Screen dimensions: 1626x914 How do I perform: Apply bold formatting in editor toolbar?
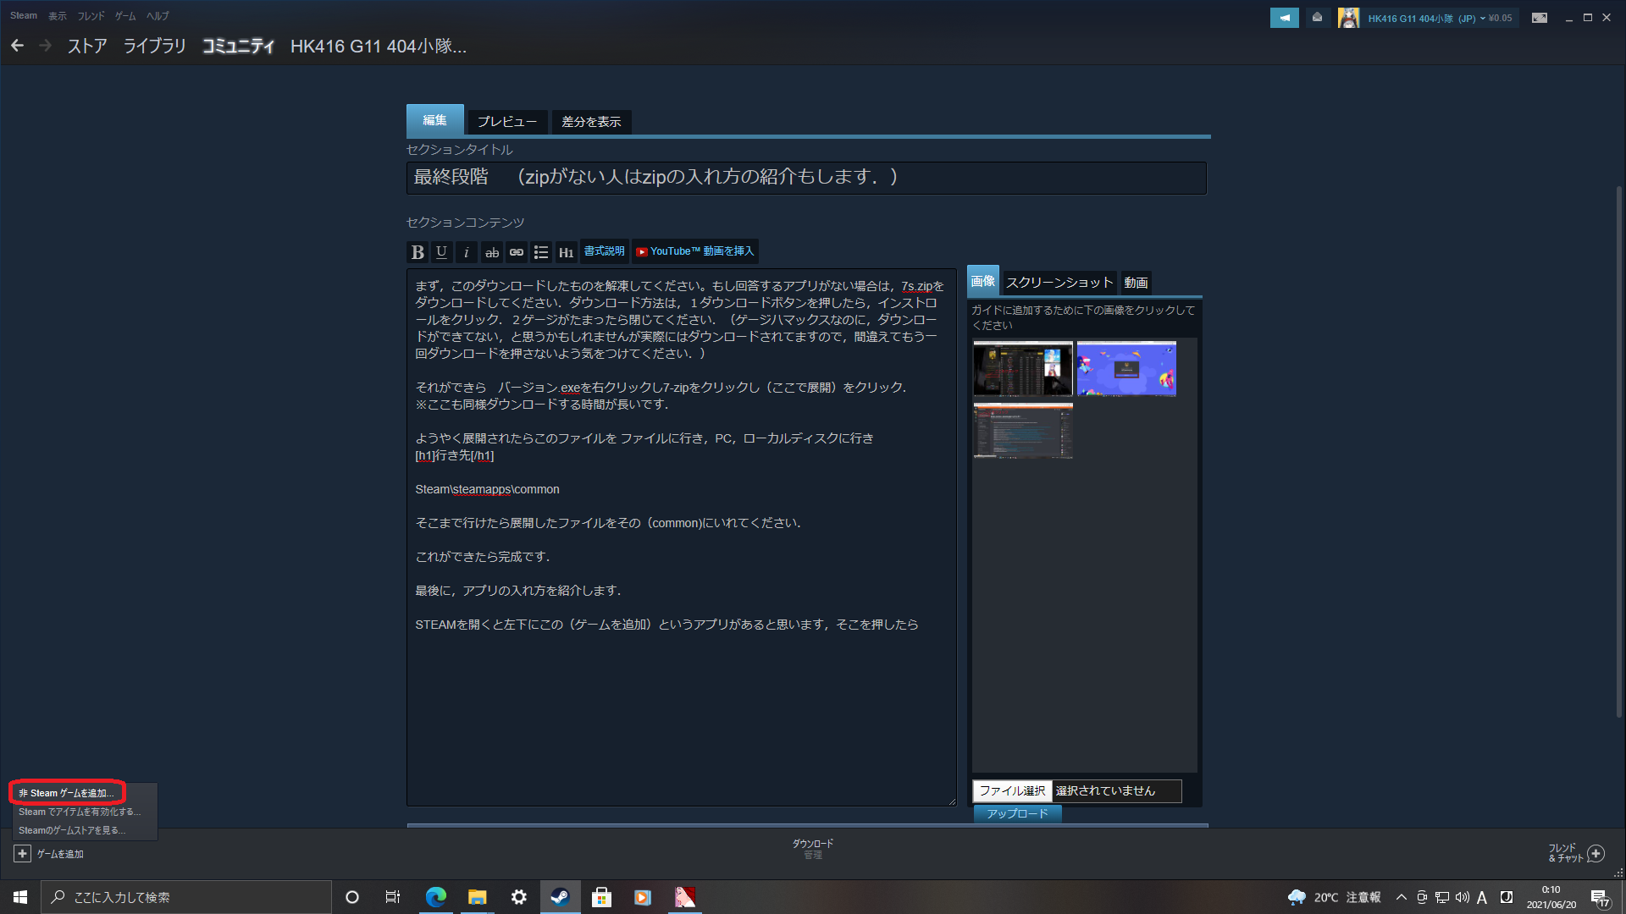pyautogui.click(x=418, y=252)
